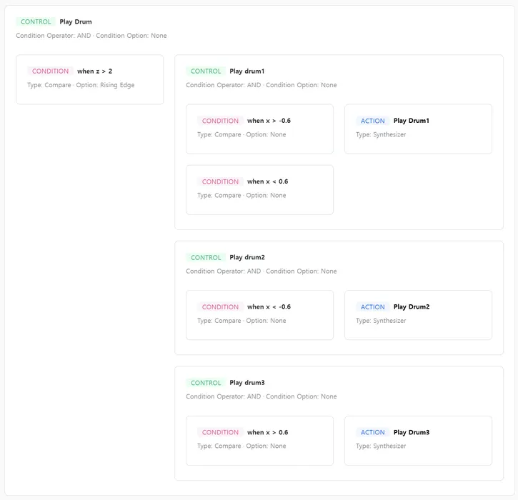Click the CONDITION badge beside "when z > 2"

(50, 71)
